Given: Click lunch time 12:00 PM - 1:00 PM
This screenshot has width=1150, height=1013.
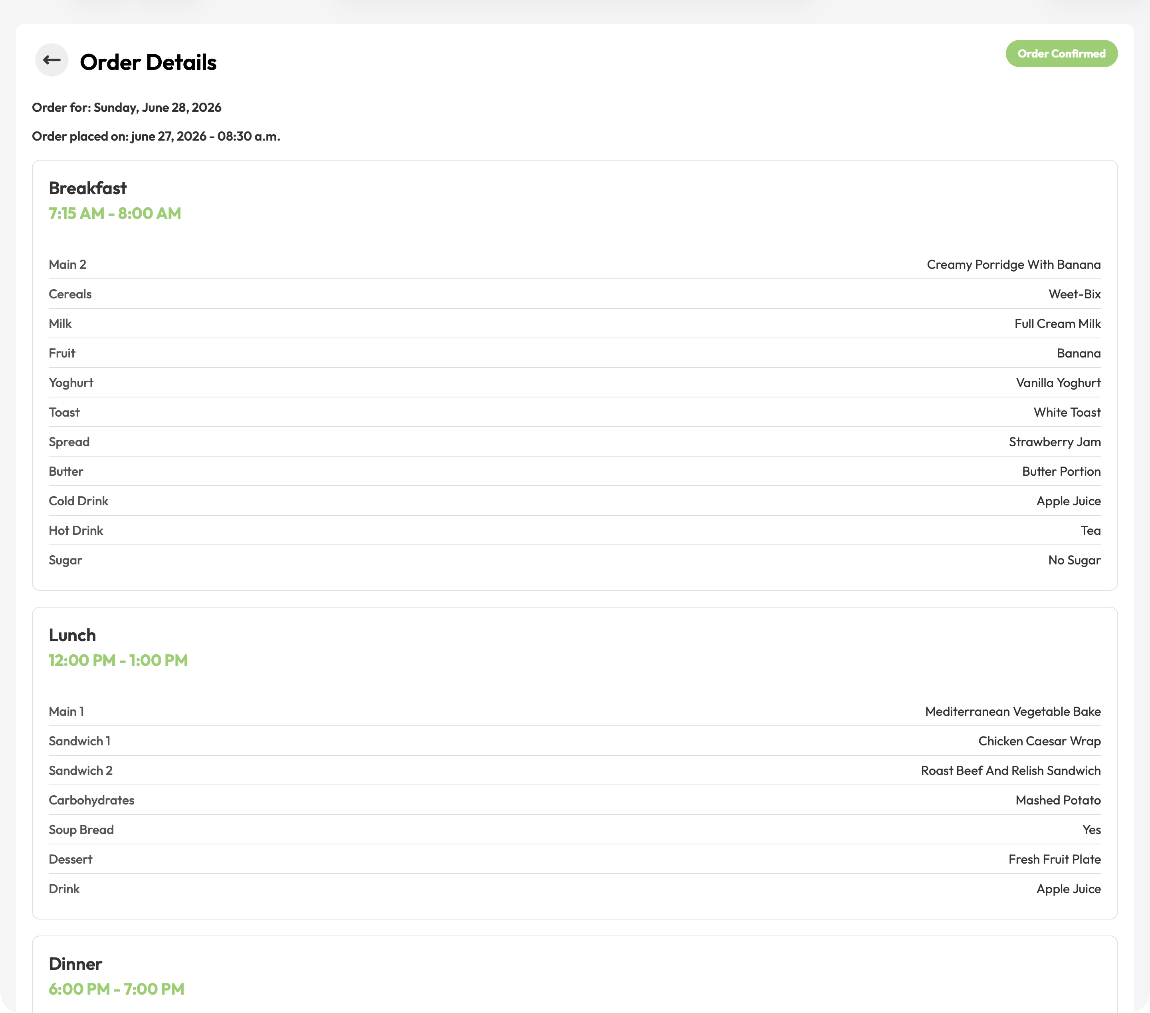Looking at the screenshot, I should 118,660.
